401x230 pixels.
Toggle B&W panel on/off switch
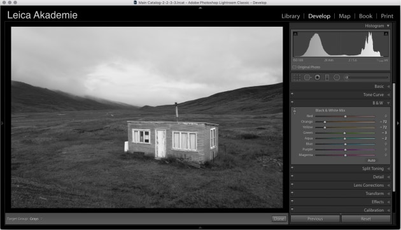pos(292,103)
